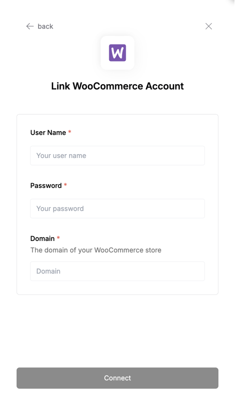
Task: Click the 'Password' field label
Action: (x=46, y=186)
